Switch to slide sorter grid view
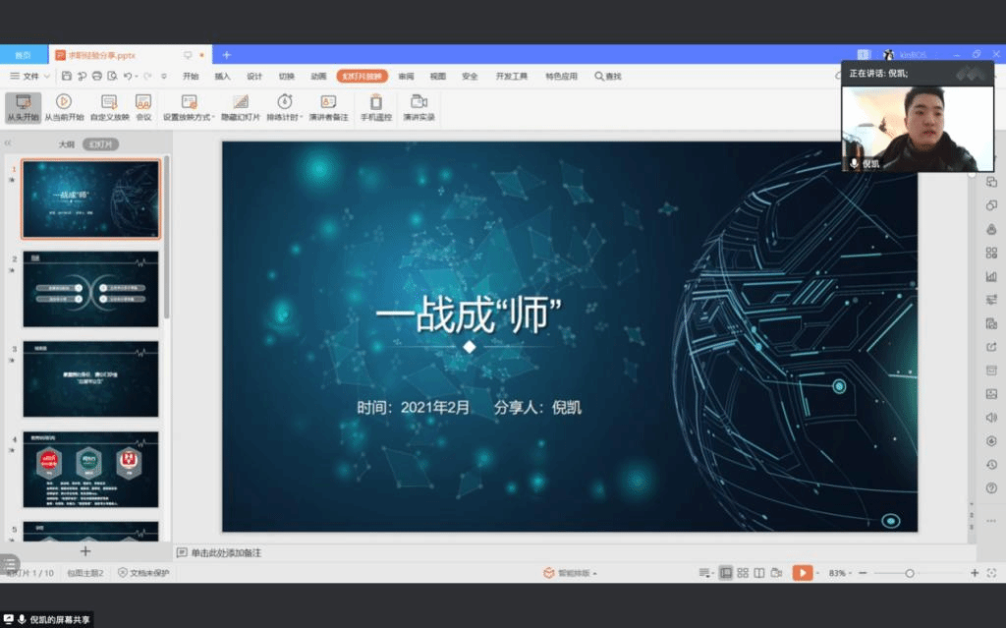The height and width of the screenshot is (628, 1006). [x=743, y=573]
